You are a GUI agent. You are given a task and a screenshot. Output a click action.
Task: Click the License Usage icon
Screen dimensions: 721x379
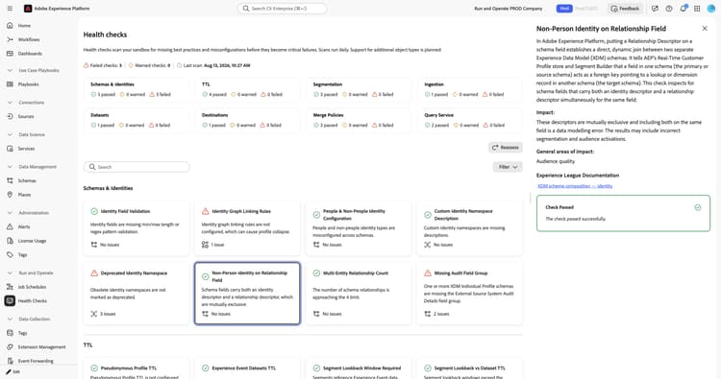click(x=11, y=241)
